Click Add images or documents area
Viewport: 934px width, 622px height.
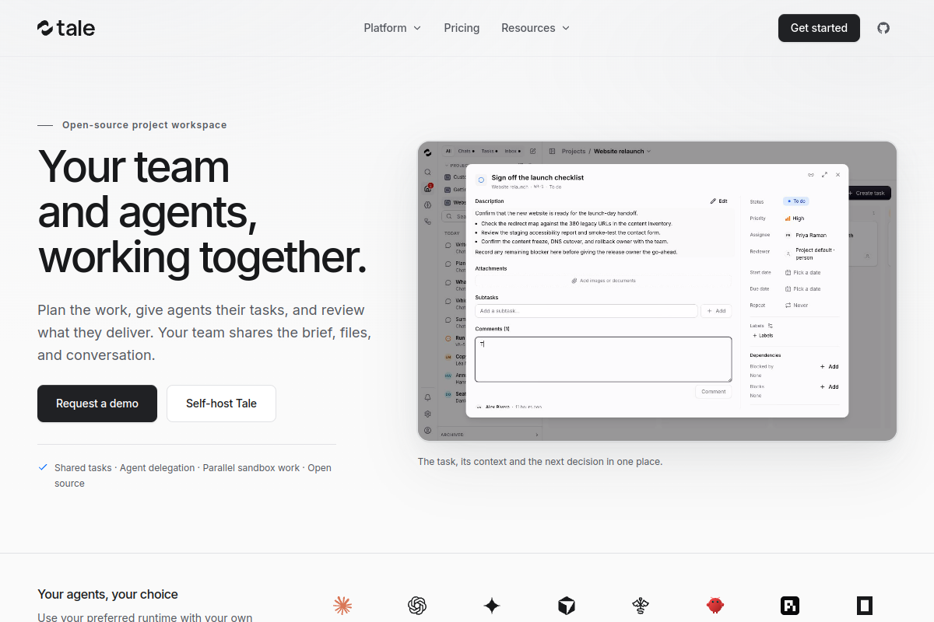603,281
